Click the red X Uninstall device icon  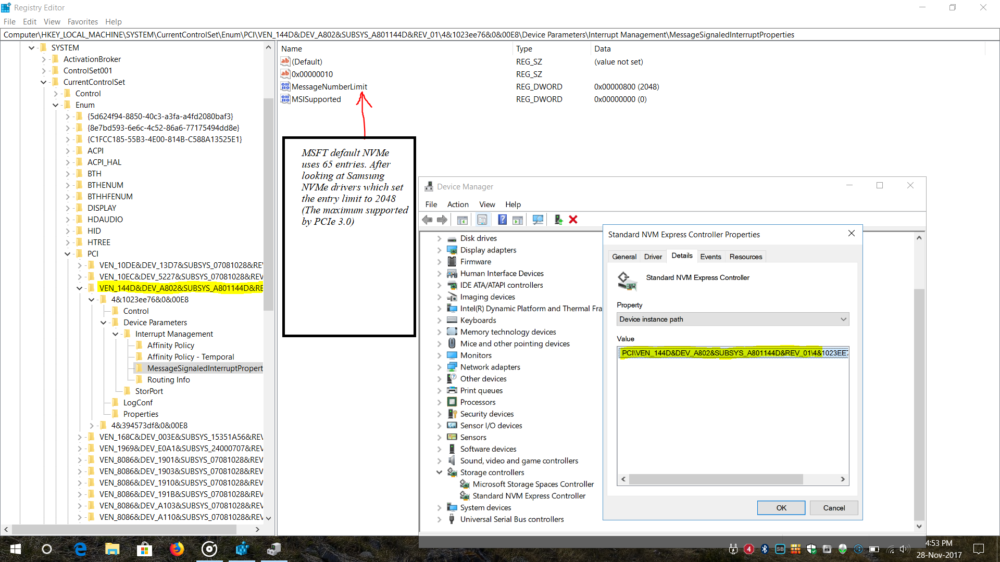click(573, 220)
